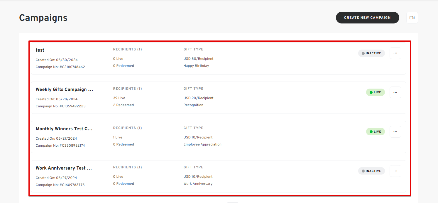Click the Employee Appreciation gift type
Viewport: 438px width, 203px height.
pos(202,144)
